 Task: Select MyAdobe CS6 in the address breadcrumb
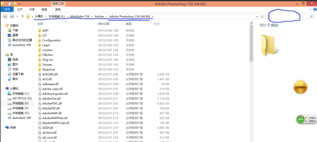[80, 16]
